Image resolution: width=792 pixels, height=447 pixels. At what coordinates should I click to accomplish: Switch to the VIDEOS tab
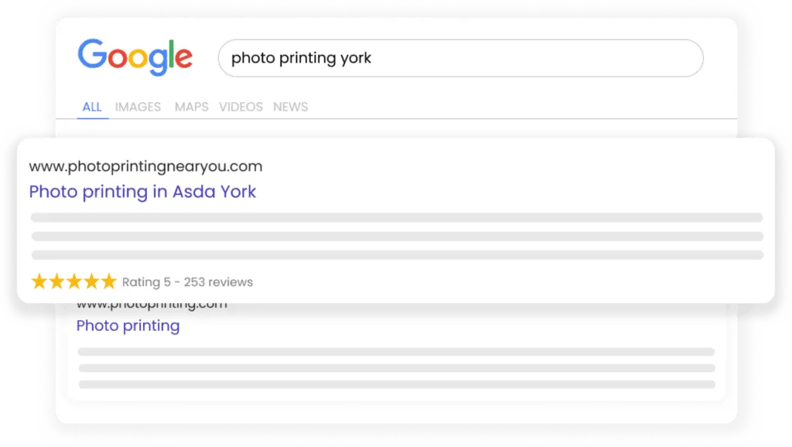click(241, 107)
